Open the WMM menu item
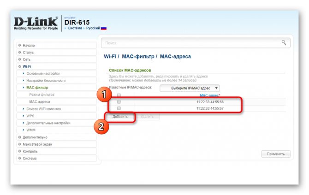This screenshot has width=309, height=195. click(57, 130)
